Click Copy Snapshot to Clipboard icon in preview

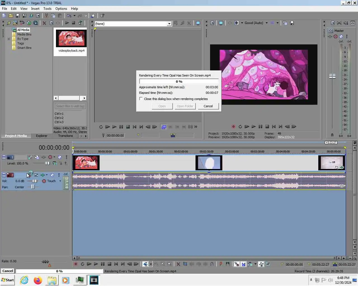285,23
